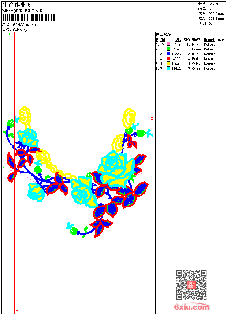Click the St. stitch count column header

click(178, 39)
